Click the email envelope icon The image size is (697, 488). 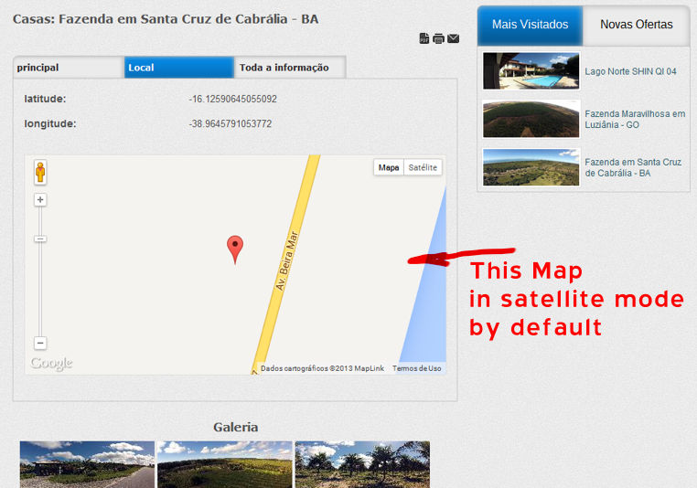point(453,38)
